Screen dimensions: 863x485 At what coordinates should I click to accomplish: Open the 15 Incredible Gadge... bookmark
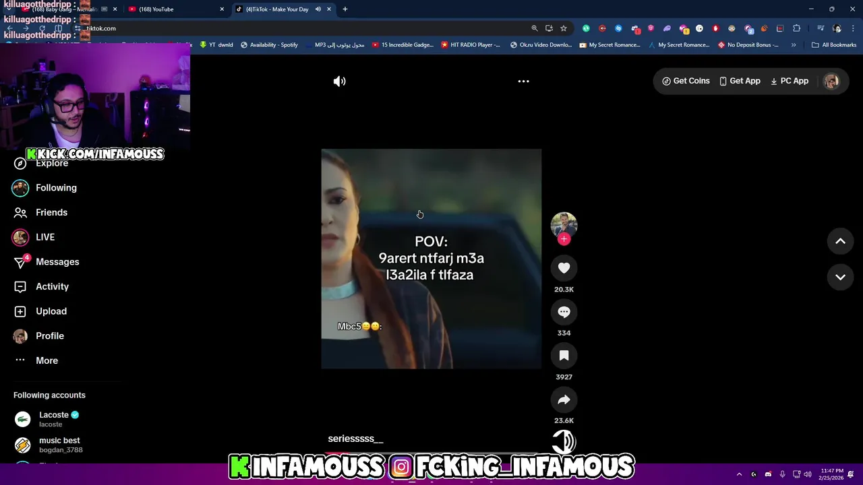pos(403,45)
